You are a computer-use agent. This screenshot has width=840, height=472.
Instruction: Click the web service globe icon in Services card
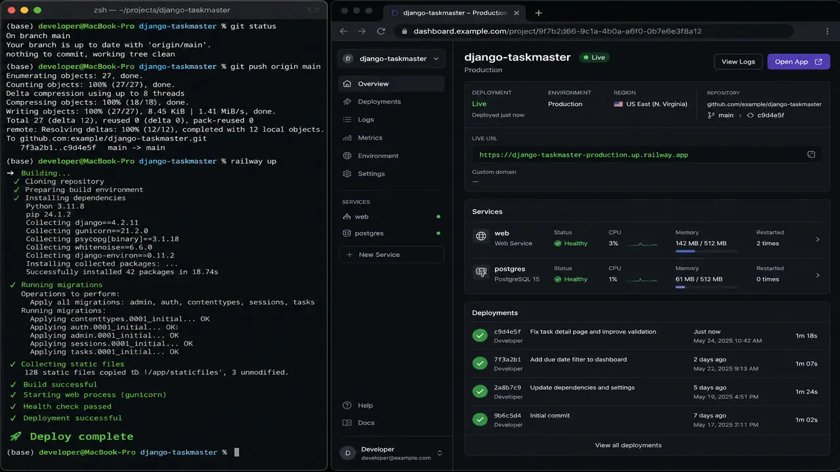click(x=481, y=237)
